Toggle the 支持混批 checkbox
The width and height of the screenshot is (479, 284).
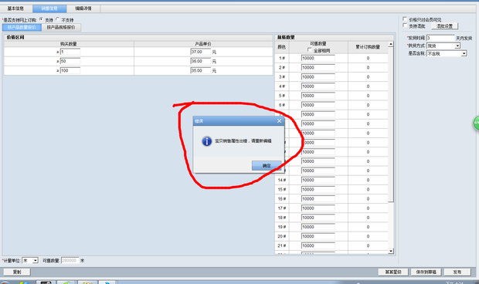click(x=405, y=25)
